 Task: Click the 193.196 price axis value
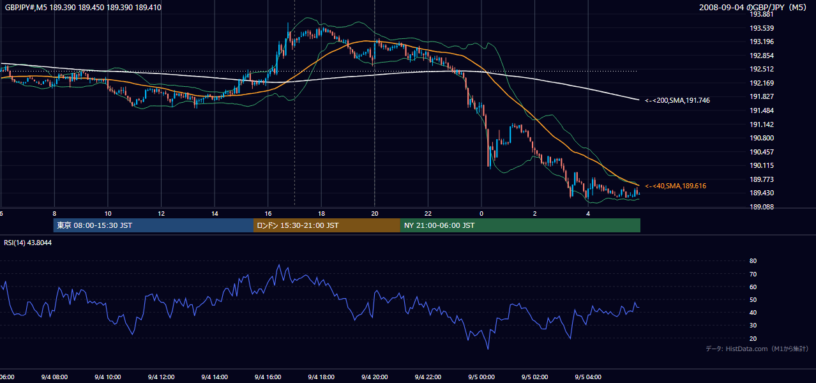pos(762,42)
